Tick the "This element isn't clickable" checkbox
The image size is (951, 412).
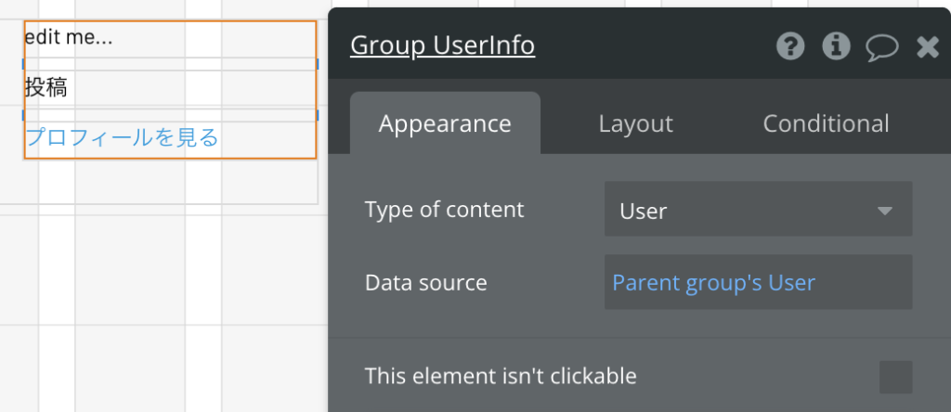896,377
